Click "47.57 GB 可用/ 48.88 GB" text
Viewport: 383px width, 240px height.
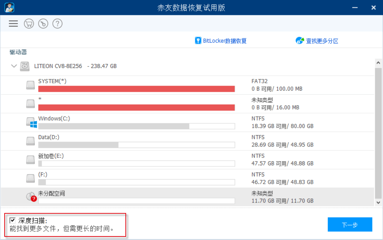pos(283,164)
